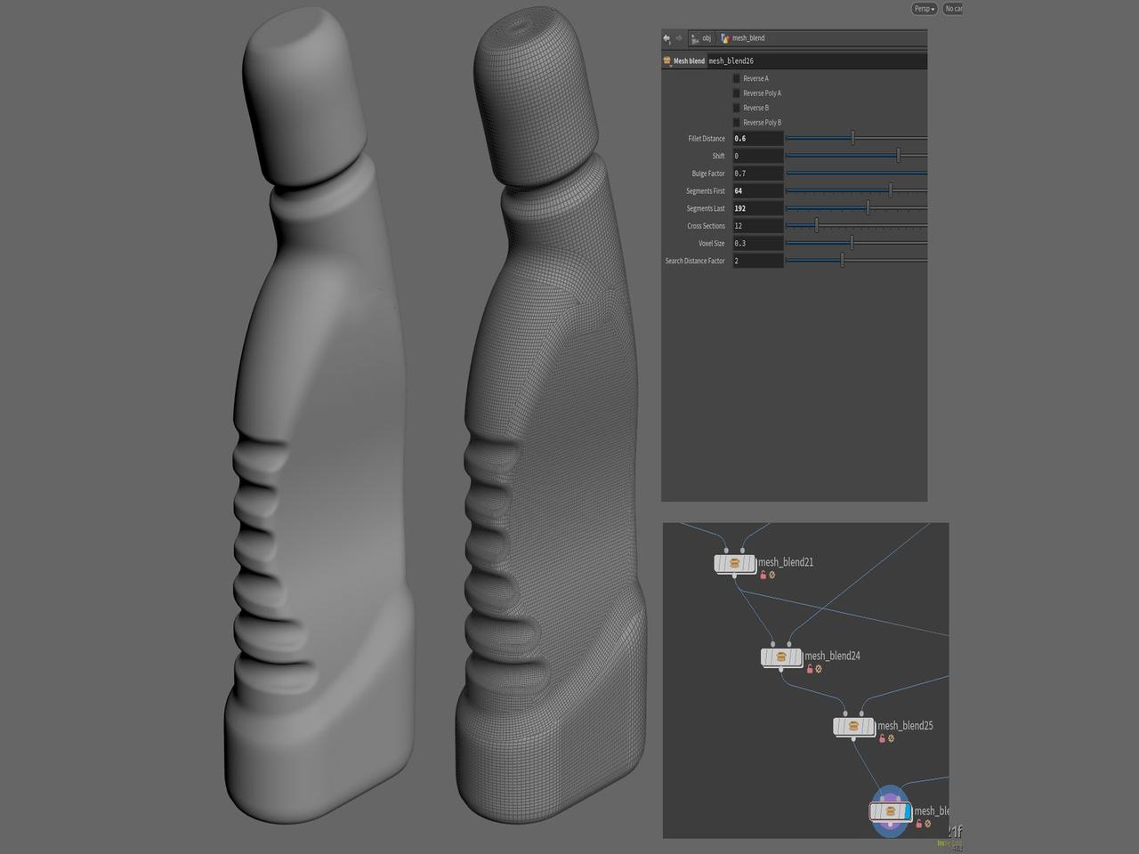The image size is (1139, 854).
Task: Click the back navigation arrow above parameters
Action: (666, 37)
